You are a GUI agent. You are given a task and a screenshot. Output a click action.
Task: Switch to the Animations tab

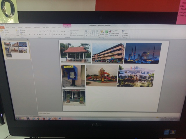click(x=37, y=28)
